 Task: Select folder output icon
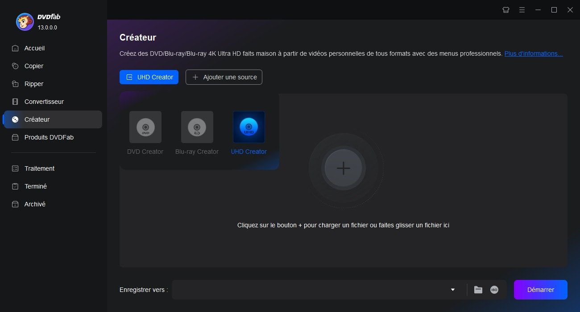click(x=478, y=290)
